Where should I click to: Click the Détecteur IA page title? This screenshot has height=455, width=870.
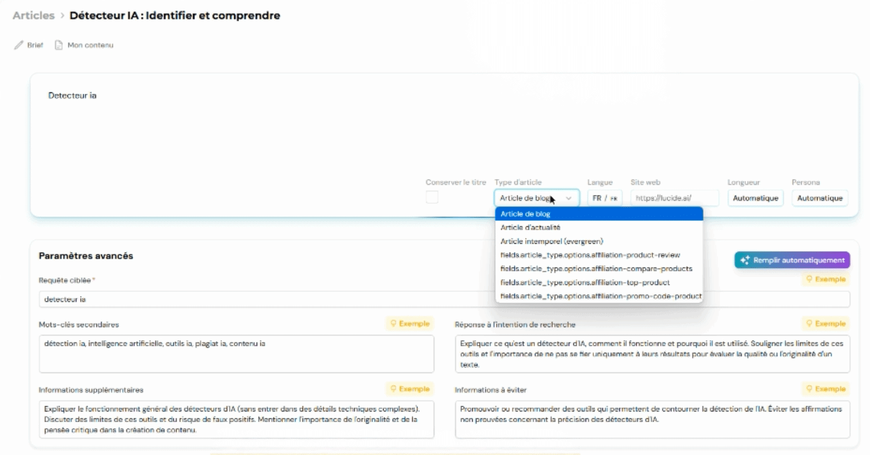pos(175,15)
